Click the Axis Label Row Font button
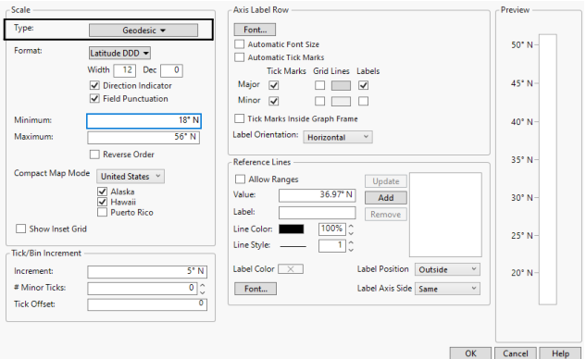The height and width of the screenshot is (359, 586). (x=255, y=30)
